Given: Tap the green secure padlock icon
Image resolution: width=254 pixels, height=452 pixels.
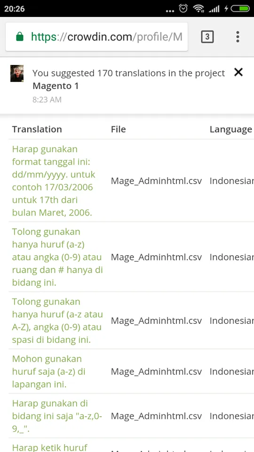Looking at the screenshot, I should tap(20, 37).
